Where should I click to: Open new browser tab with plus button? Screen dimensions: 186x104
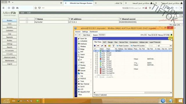(x=61, y=3)
